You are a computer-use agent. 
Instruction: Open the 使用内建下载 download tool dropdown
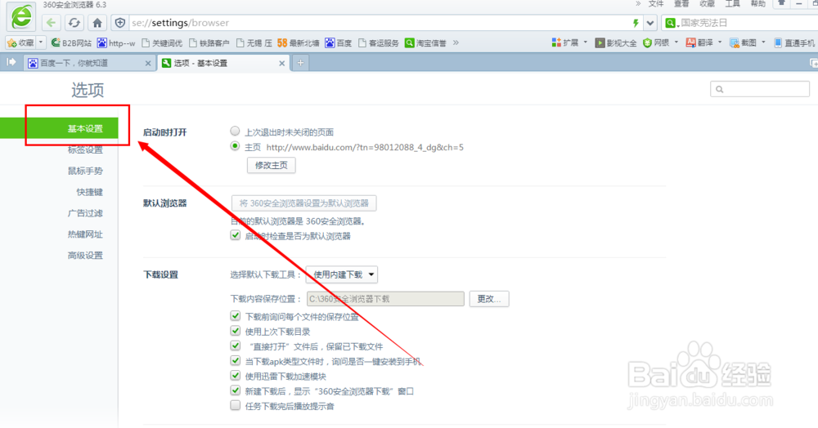click(342, 274)
